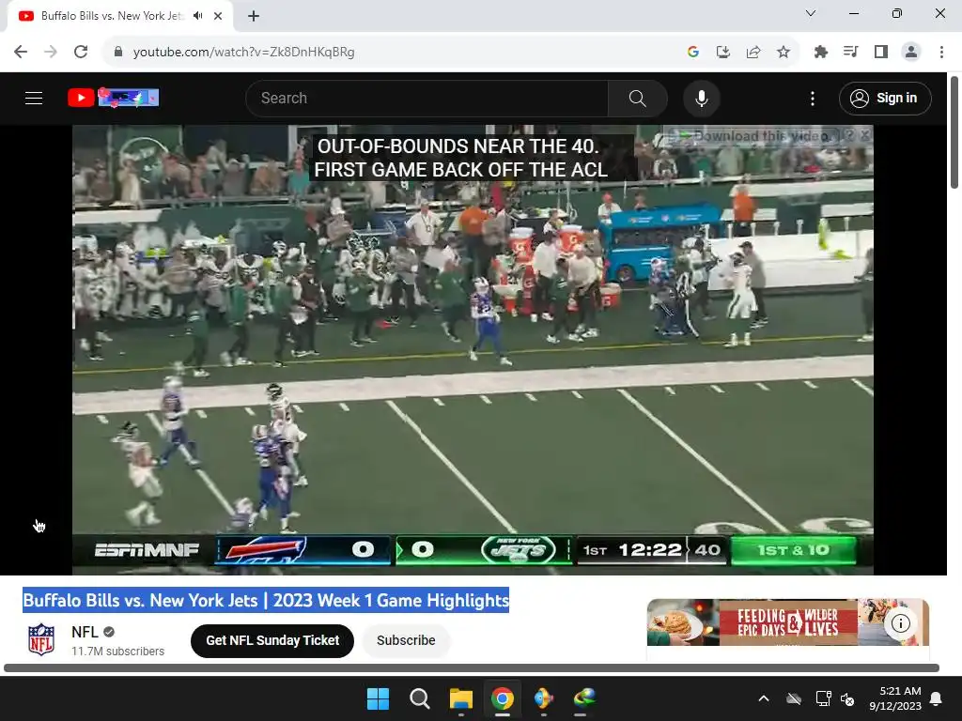
Task: Subscribe to the NFL channel
Action: 406,640
